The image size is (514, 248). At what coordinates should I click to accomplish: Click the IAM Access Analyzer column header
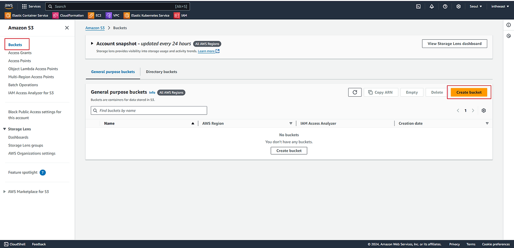tap(318, 124)
